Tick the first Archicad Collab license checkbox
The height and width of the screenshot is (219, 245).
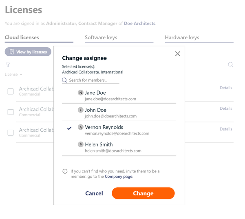coord(11,91)
